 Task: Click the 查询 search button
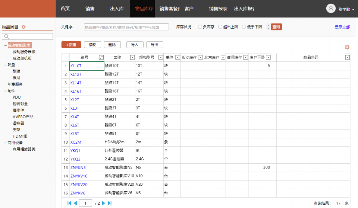pos(276,27)
